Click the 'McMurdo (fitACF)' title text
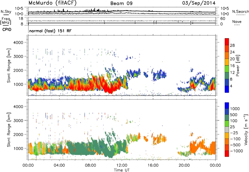This screenshot has height=172, width=249. coord(52,3)
